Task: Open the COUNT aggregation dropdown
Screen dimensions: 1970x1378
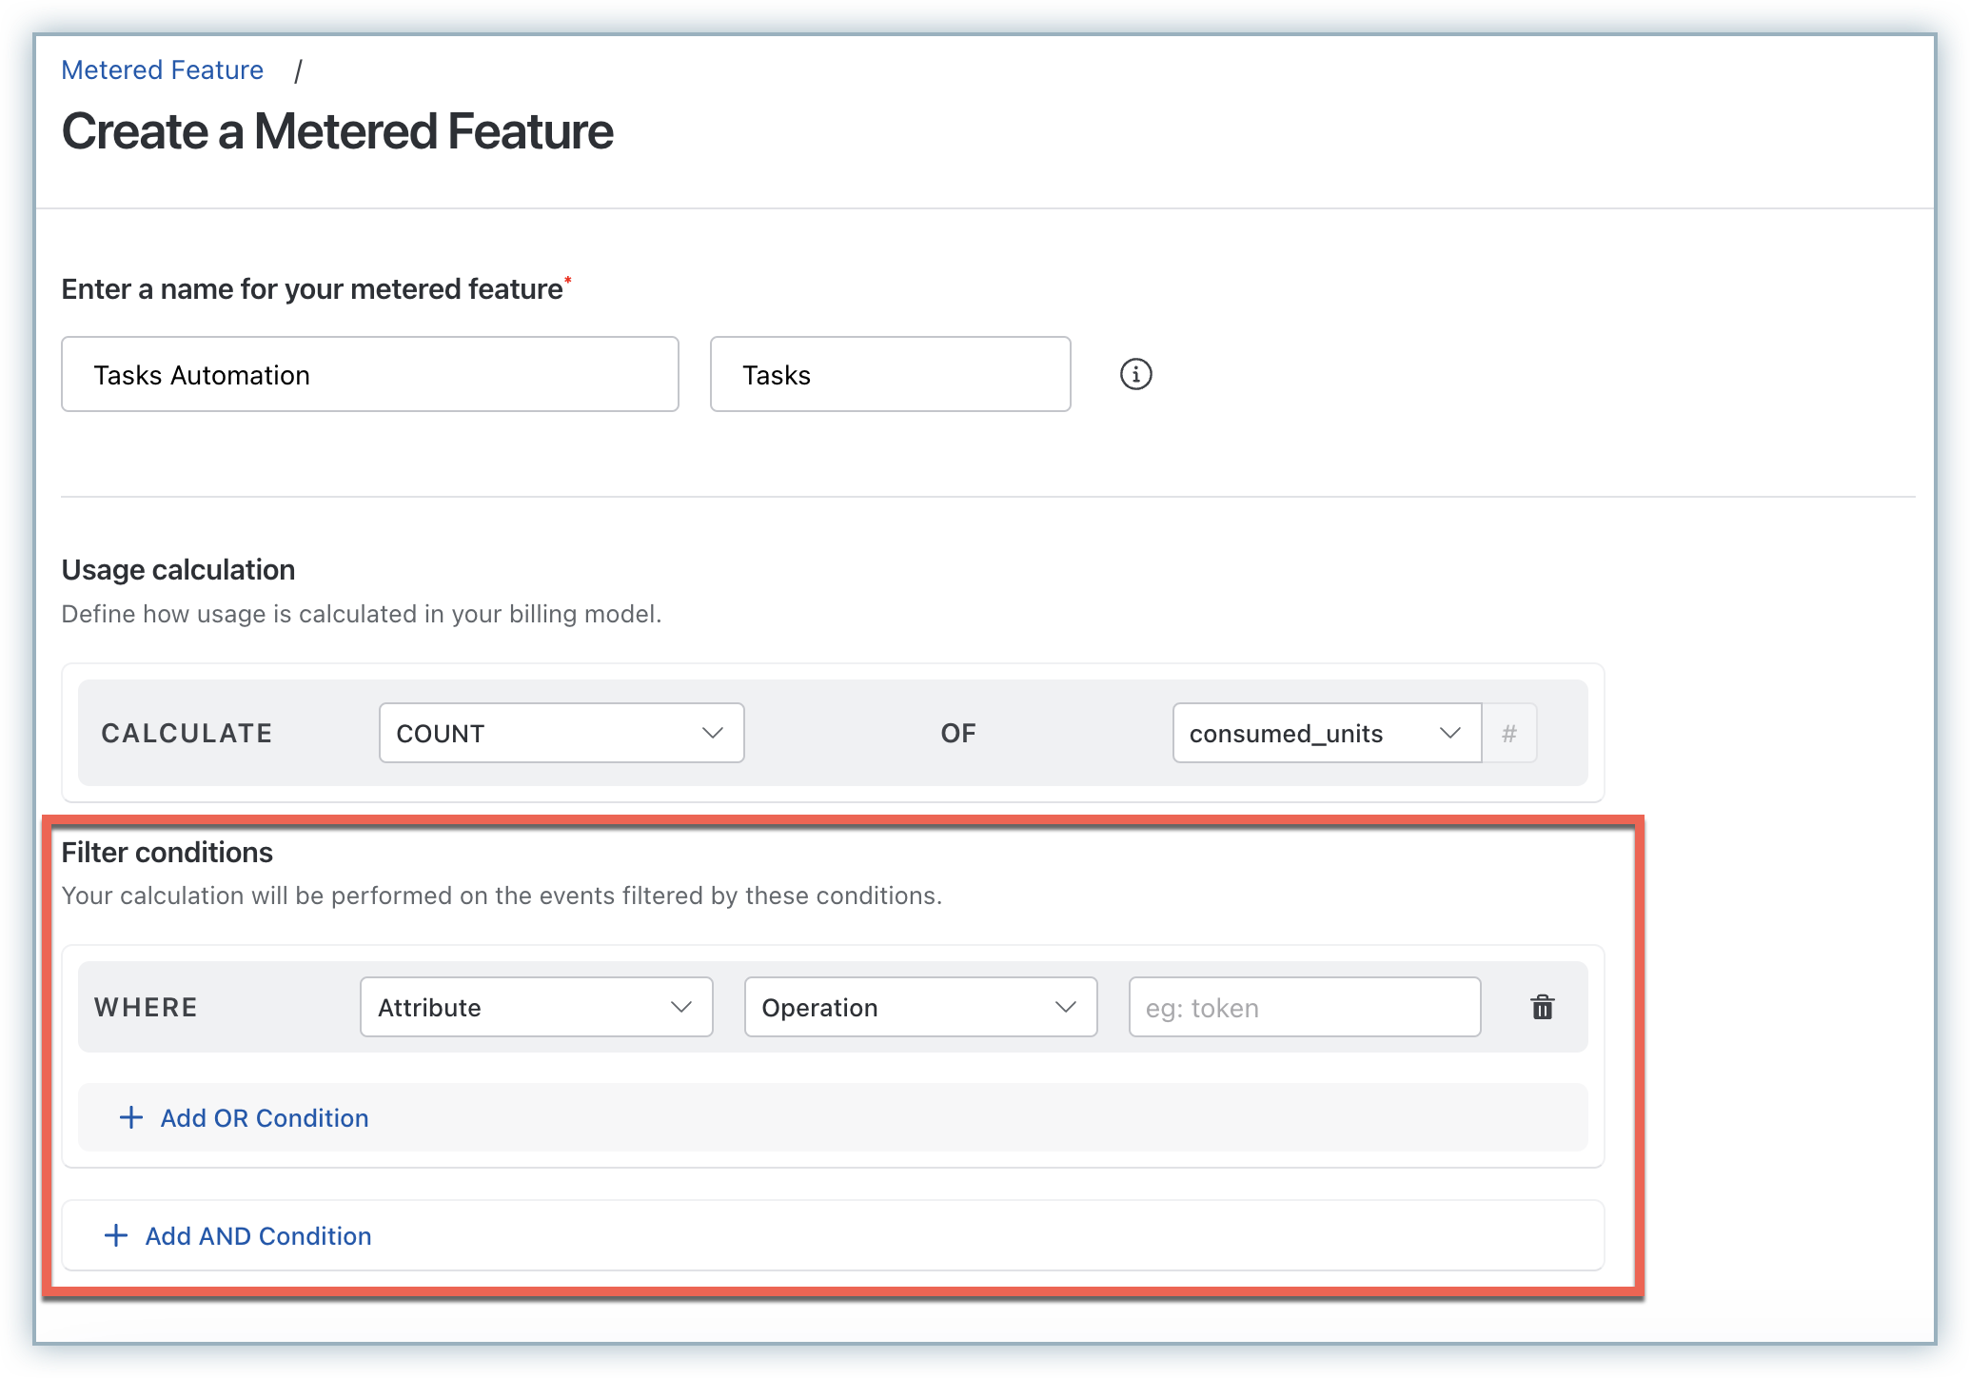Action: pyautogui.click(x=561, y=733)
